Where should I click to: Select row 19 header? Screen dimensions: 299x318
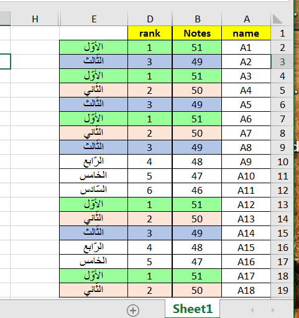coord(282,290)
